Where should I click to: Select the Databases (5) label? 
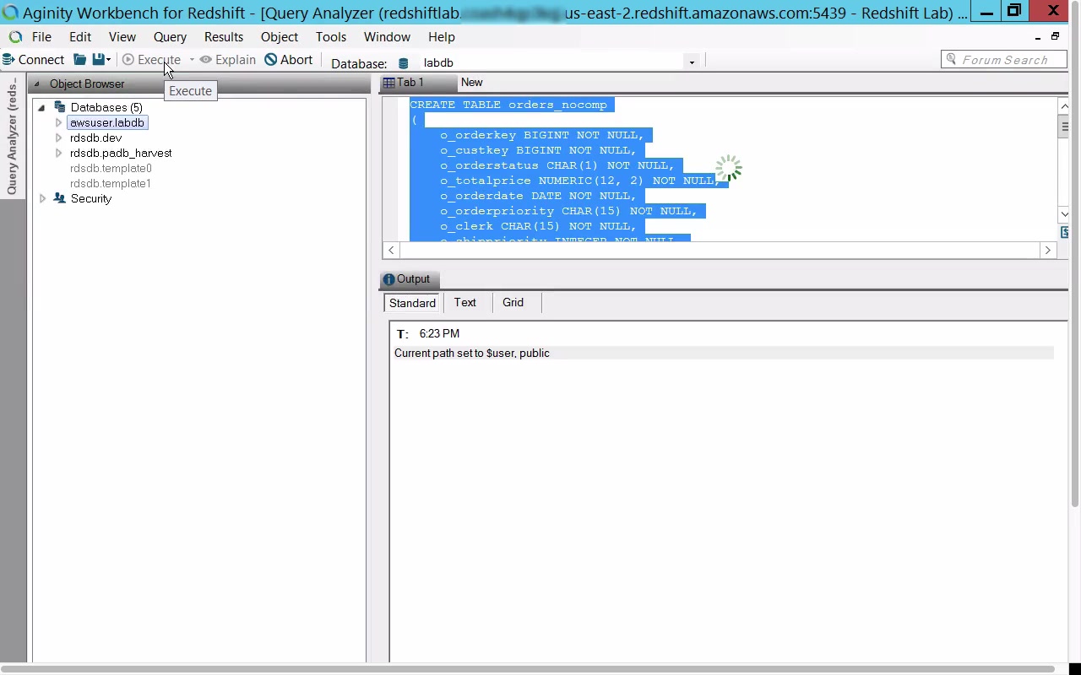point(106,108)
